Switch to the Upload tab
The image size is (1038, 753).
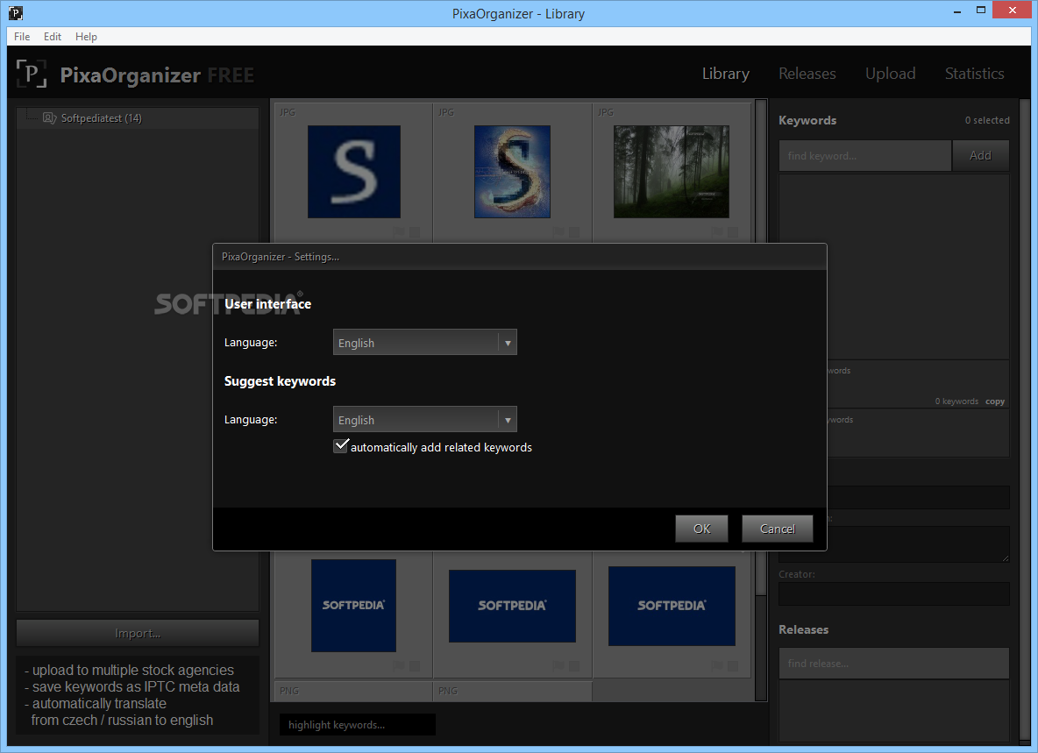tap(891, 74)
